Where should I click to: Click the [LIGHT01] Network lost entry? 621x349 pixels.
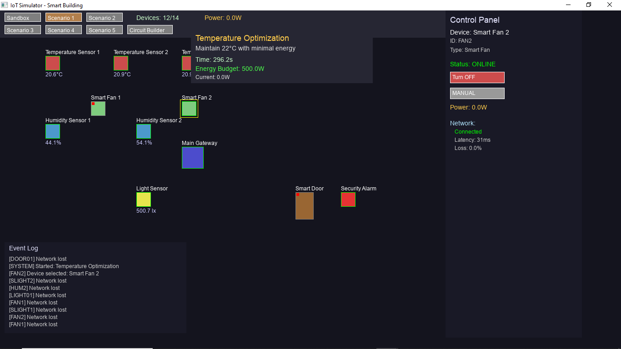38,295
